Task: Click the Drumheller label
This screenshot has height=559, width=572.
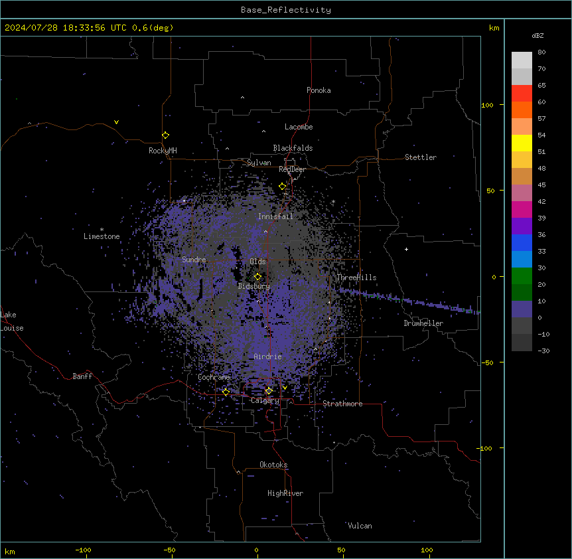Action: click(x=423, y=323)
